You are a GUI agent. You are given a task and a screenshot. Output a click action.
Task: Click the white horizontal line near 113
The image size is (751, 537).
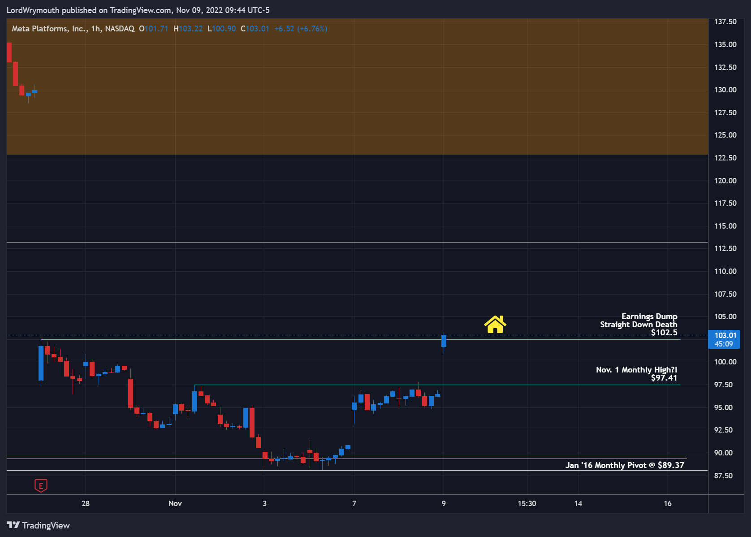point(357,243)
